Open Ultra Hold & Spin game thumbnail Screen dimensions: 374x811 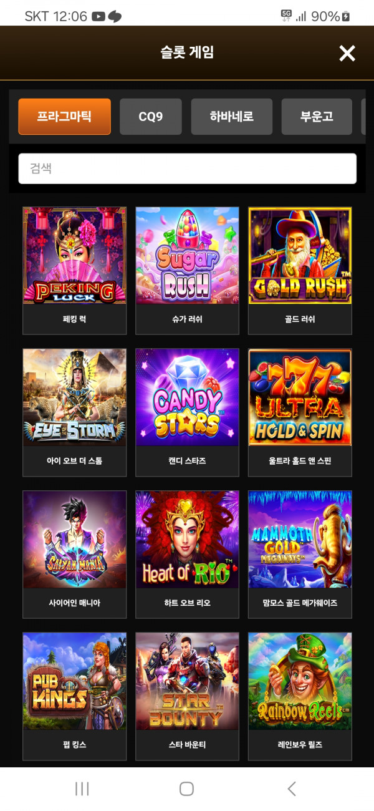300,397
